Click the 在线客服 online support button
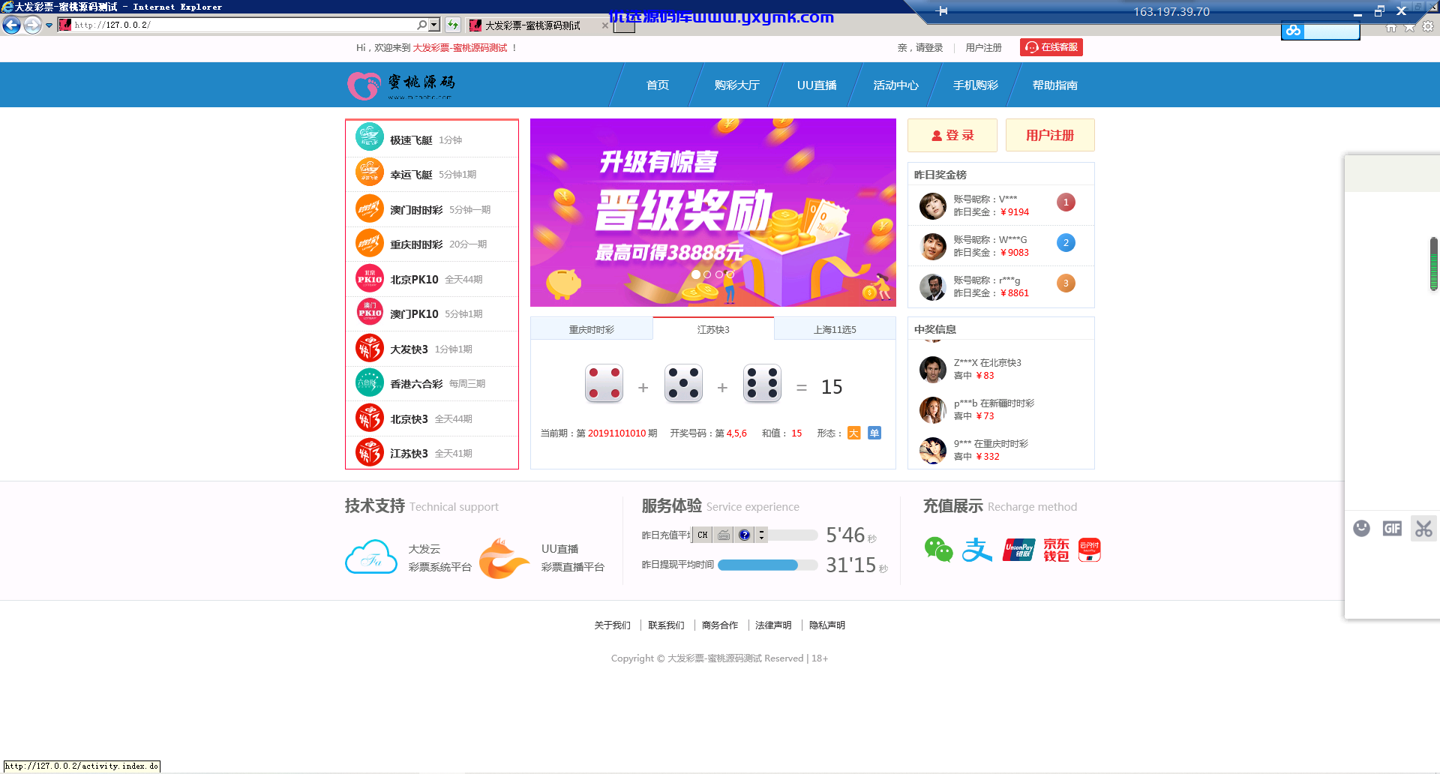Viewport: 1440px width, 774px height. click(x=1051, y=47)
